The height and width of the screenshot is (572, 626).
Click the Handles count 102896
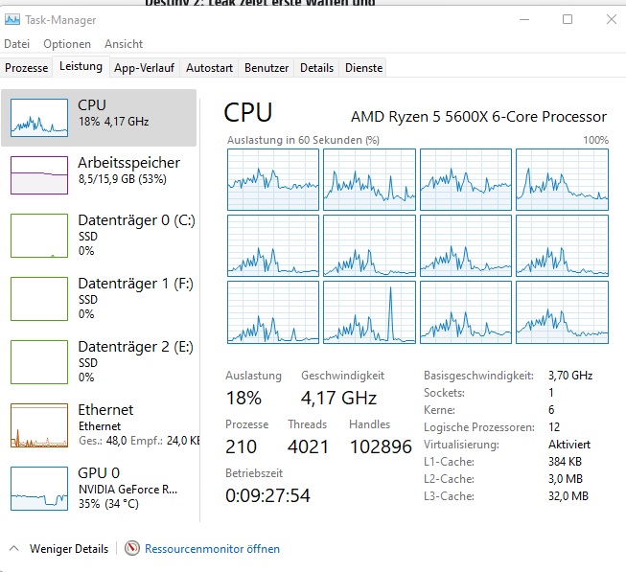pos(381,446)
